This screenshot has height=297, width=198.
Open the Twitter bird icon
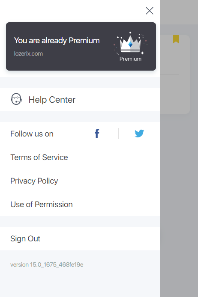click(x=139, y=134)
